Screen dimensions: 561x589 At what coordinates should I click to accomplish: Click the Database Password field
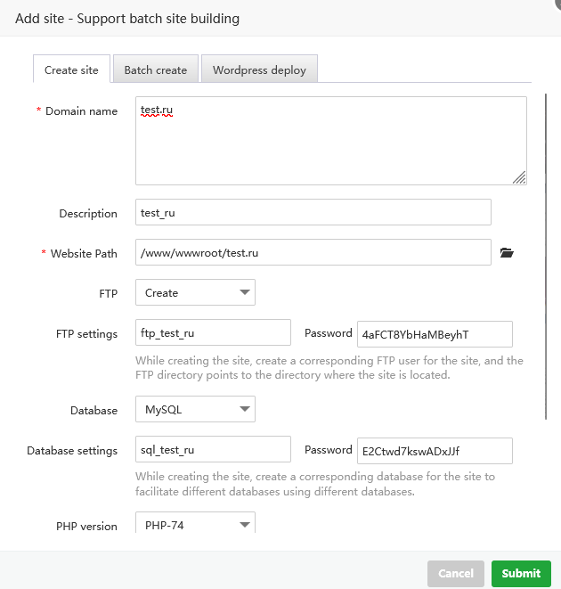click(x=434, y=451)
